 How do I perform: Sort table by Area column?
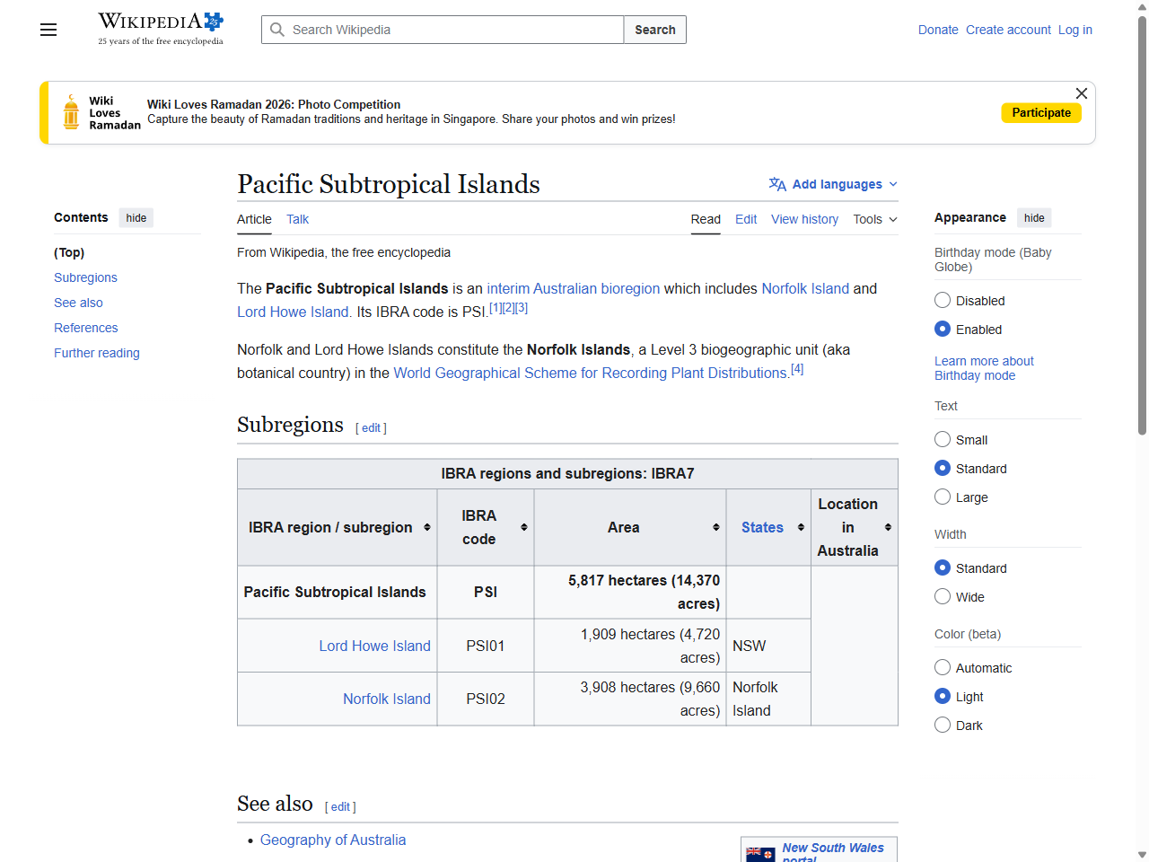click(x=716, y=527)
